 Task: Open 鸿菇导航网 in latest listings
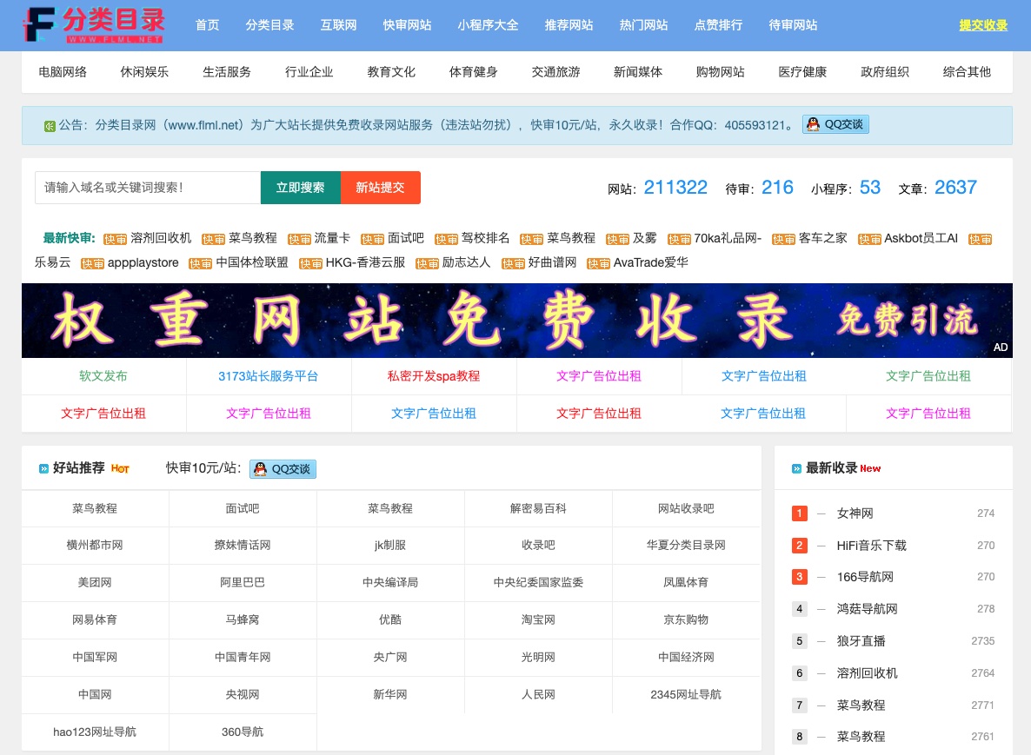pyautogui.click(x=867, y=609)
